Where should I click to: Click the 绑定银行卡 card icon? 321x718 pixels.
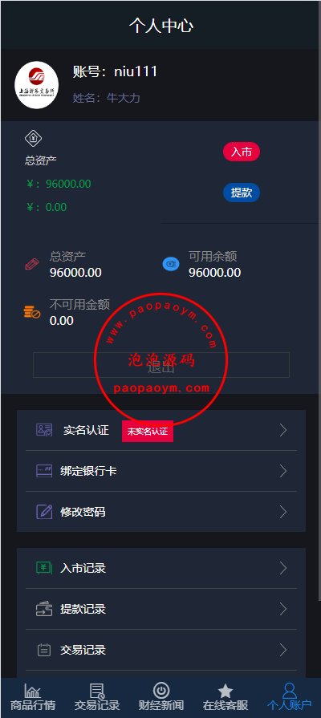click(44, 471)
